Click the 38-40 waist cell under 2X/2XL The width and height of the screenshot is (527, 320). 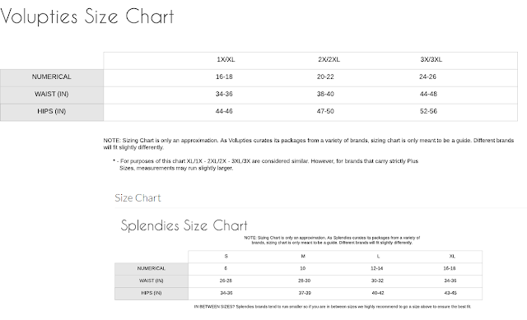(x=325, y=94)
